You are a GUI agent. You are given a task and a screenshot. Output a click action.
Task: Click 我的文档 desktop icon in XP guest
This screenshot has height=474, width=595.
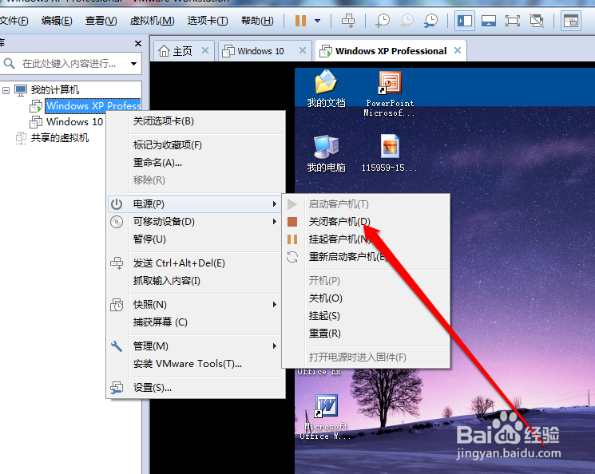tap(326, 88)
